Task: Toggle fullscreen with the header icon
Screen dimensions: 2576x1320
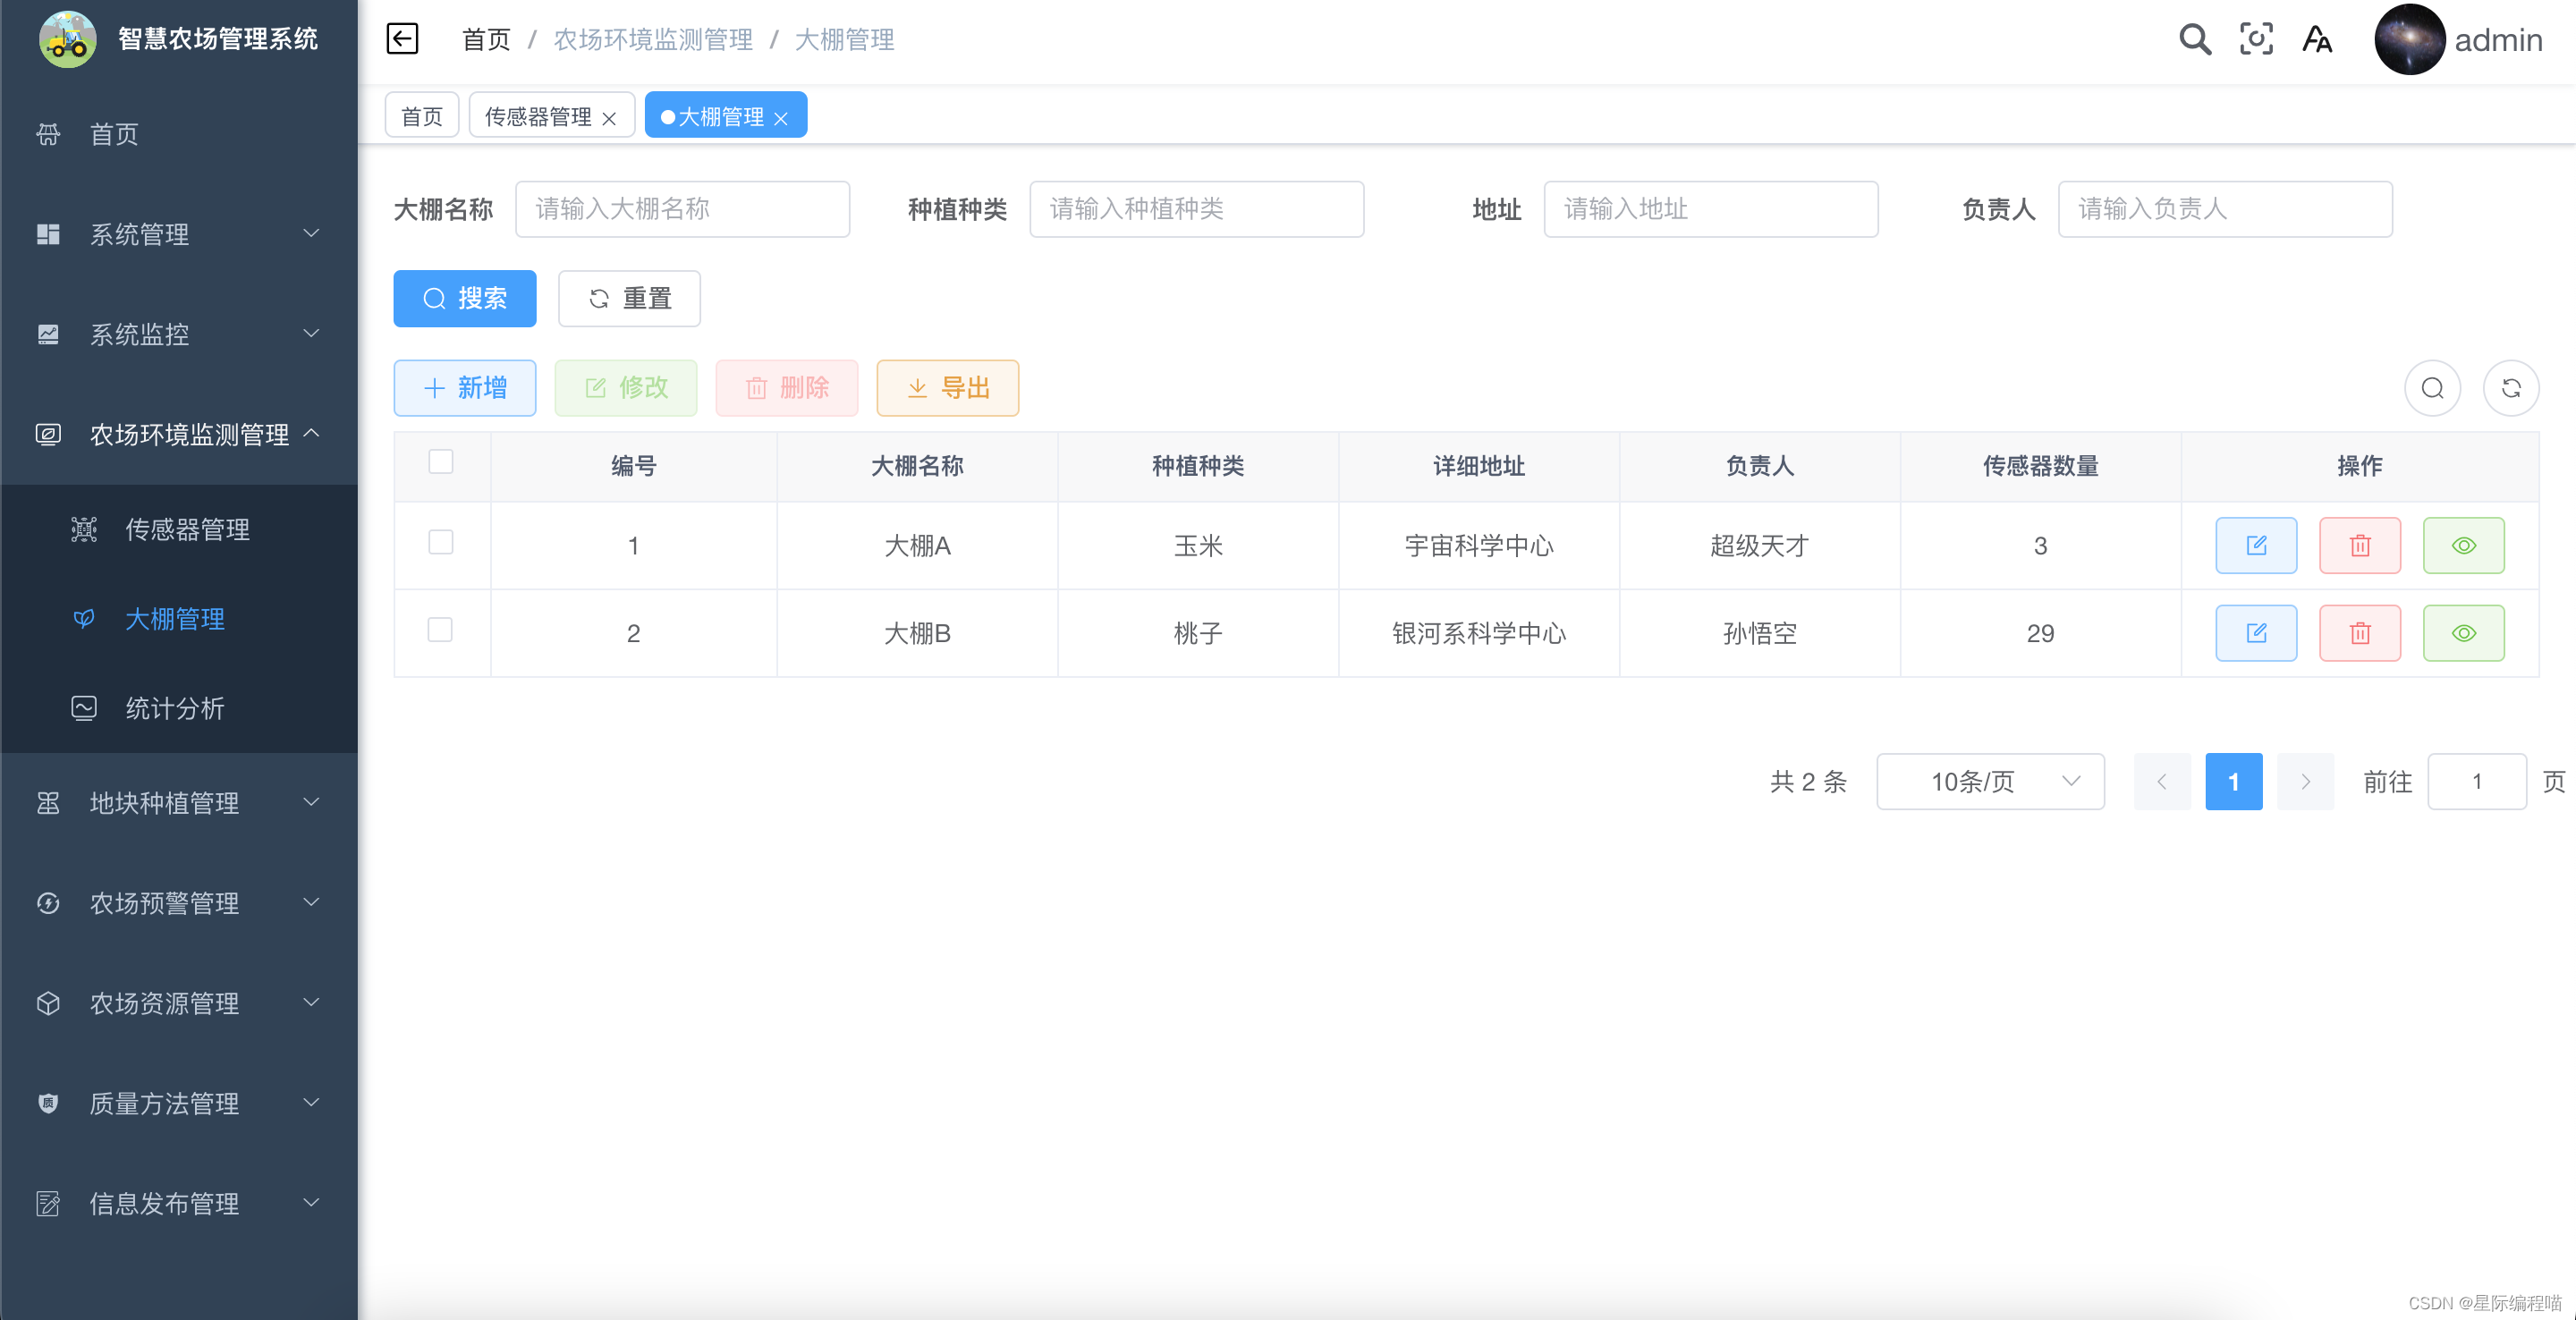Action: [x=2256, y=39]
